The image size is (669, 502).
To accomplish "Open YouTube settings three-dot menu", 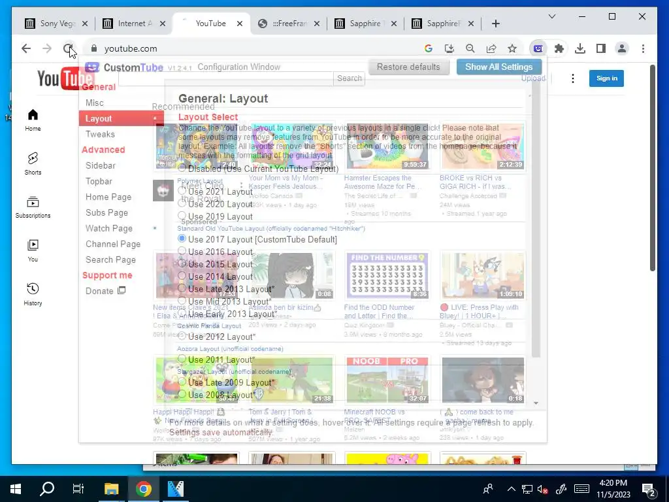I will (x=573, y=78).
